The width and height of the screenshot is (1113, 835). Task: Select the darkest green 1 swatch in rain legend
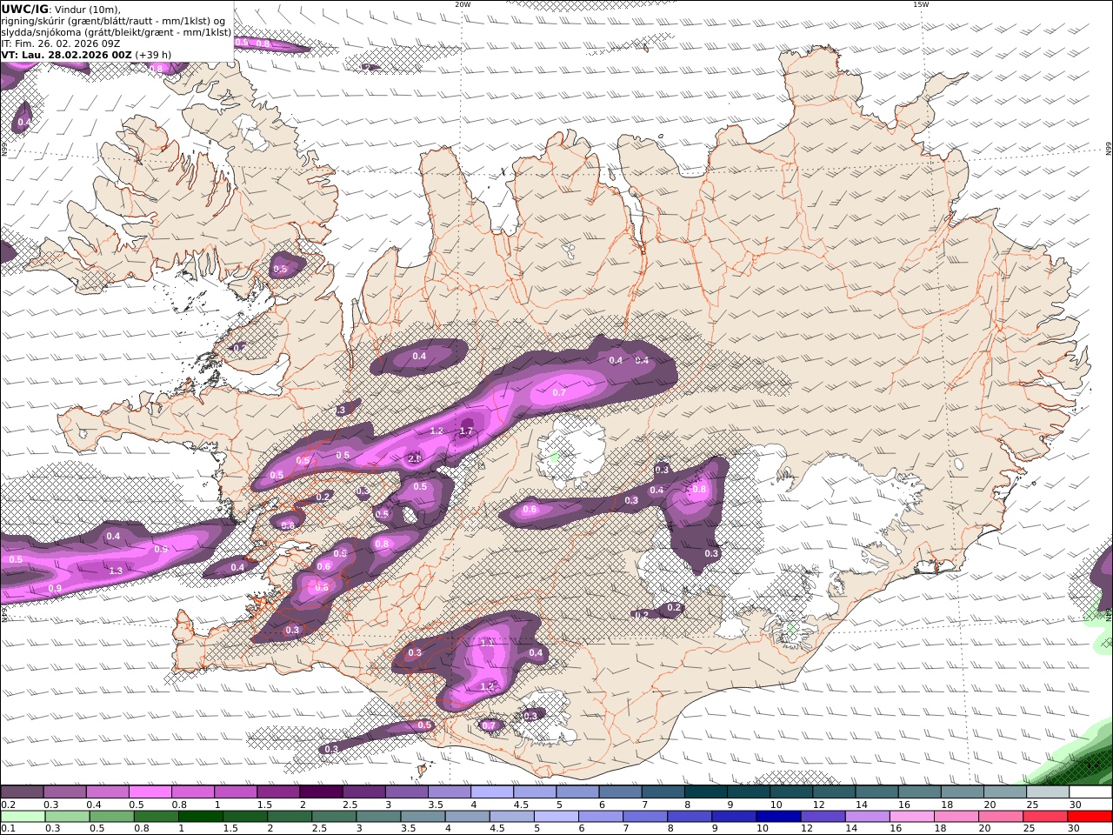(200, 816)
